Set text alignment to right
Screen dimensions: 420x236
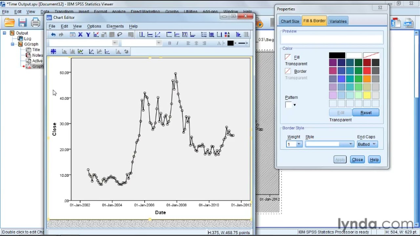(204, 43)
